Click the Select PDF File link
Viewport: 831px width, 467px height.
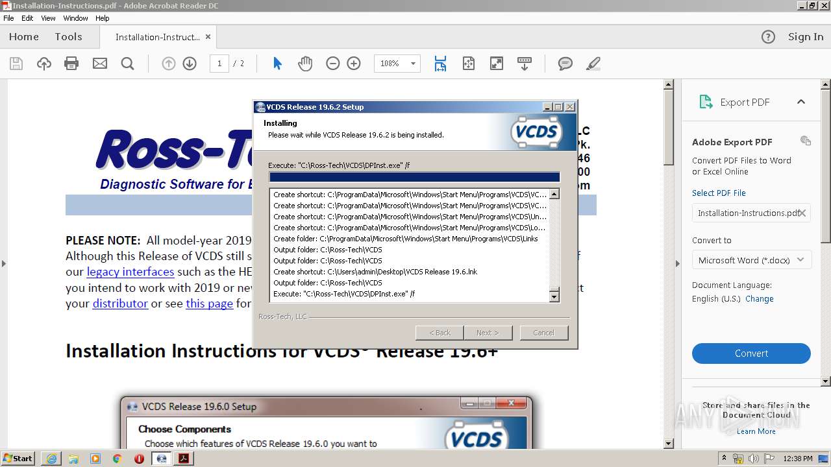click(x=719, y=193)
